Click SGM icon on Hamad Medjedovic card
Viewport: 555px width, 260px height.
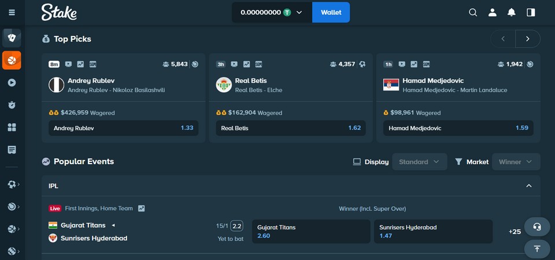tap(426, 64)
